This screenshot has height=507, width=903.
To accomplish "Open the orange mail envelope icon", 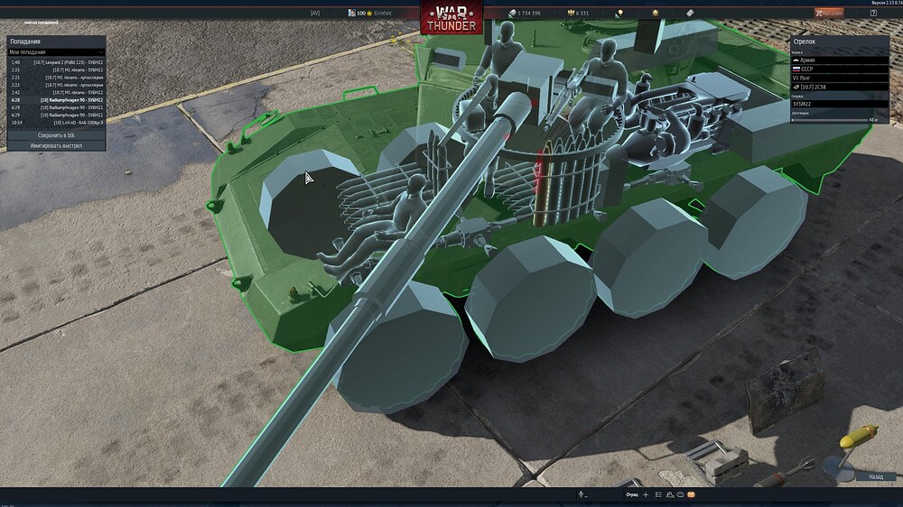I will [x=691, y=495].
